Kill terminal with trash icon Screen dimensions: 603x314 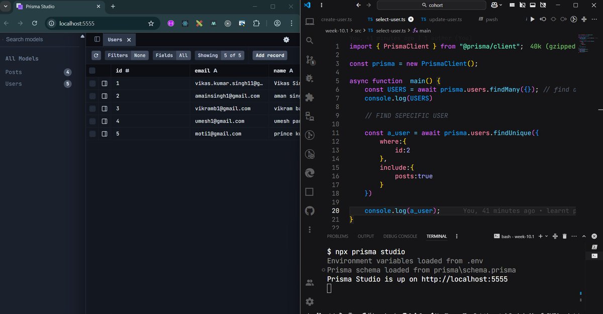pyautogui.click(x=564, y=236)
